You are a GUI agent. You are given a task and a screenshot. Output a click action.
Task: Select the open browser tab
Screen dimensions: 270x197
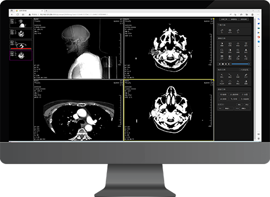point(29,11)
